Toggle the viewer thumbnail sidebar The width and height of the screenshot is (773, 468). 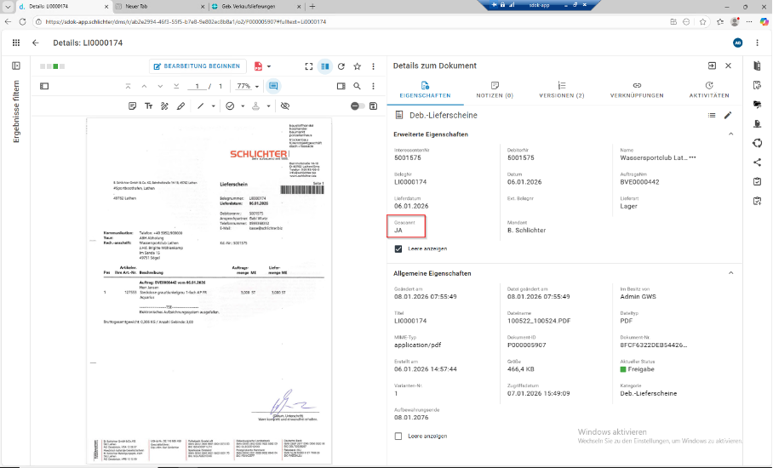(44, 86)
